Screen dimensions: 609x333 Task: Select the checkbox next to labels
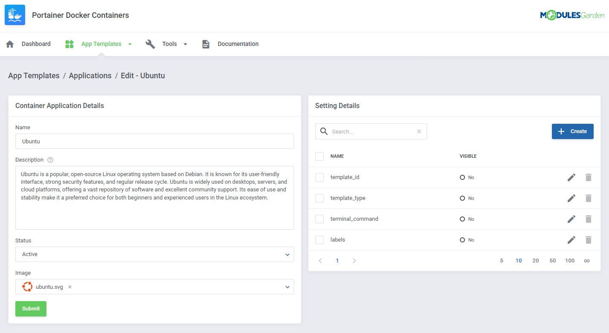tap(320, 240)
